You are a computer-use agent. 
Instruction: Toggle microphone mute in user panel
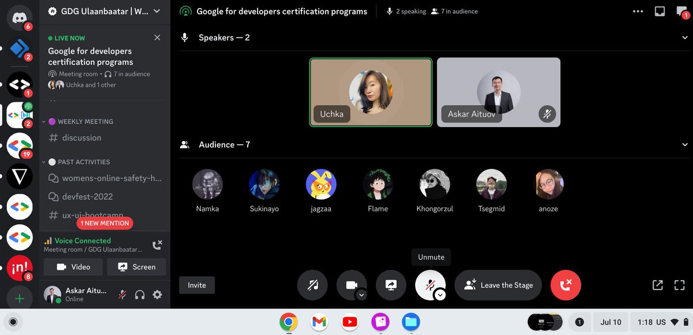122,295
